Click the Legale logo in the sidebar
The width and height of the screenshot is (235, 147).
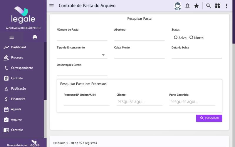pos(23,15)
